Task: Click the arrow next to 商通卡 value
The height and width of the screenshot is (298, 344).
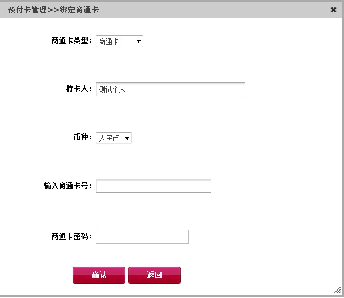Action: [x=138, y=41]
